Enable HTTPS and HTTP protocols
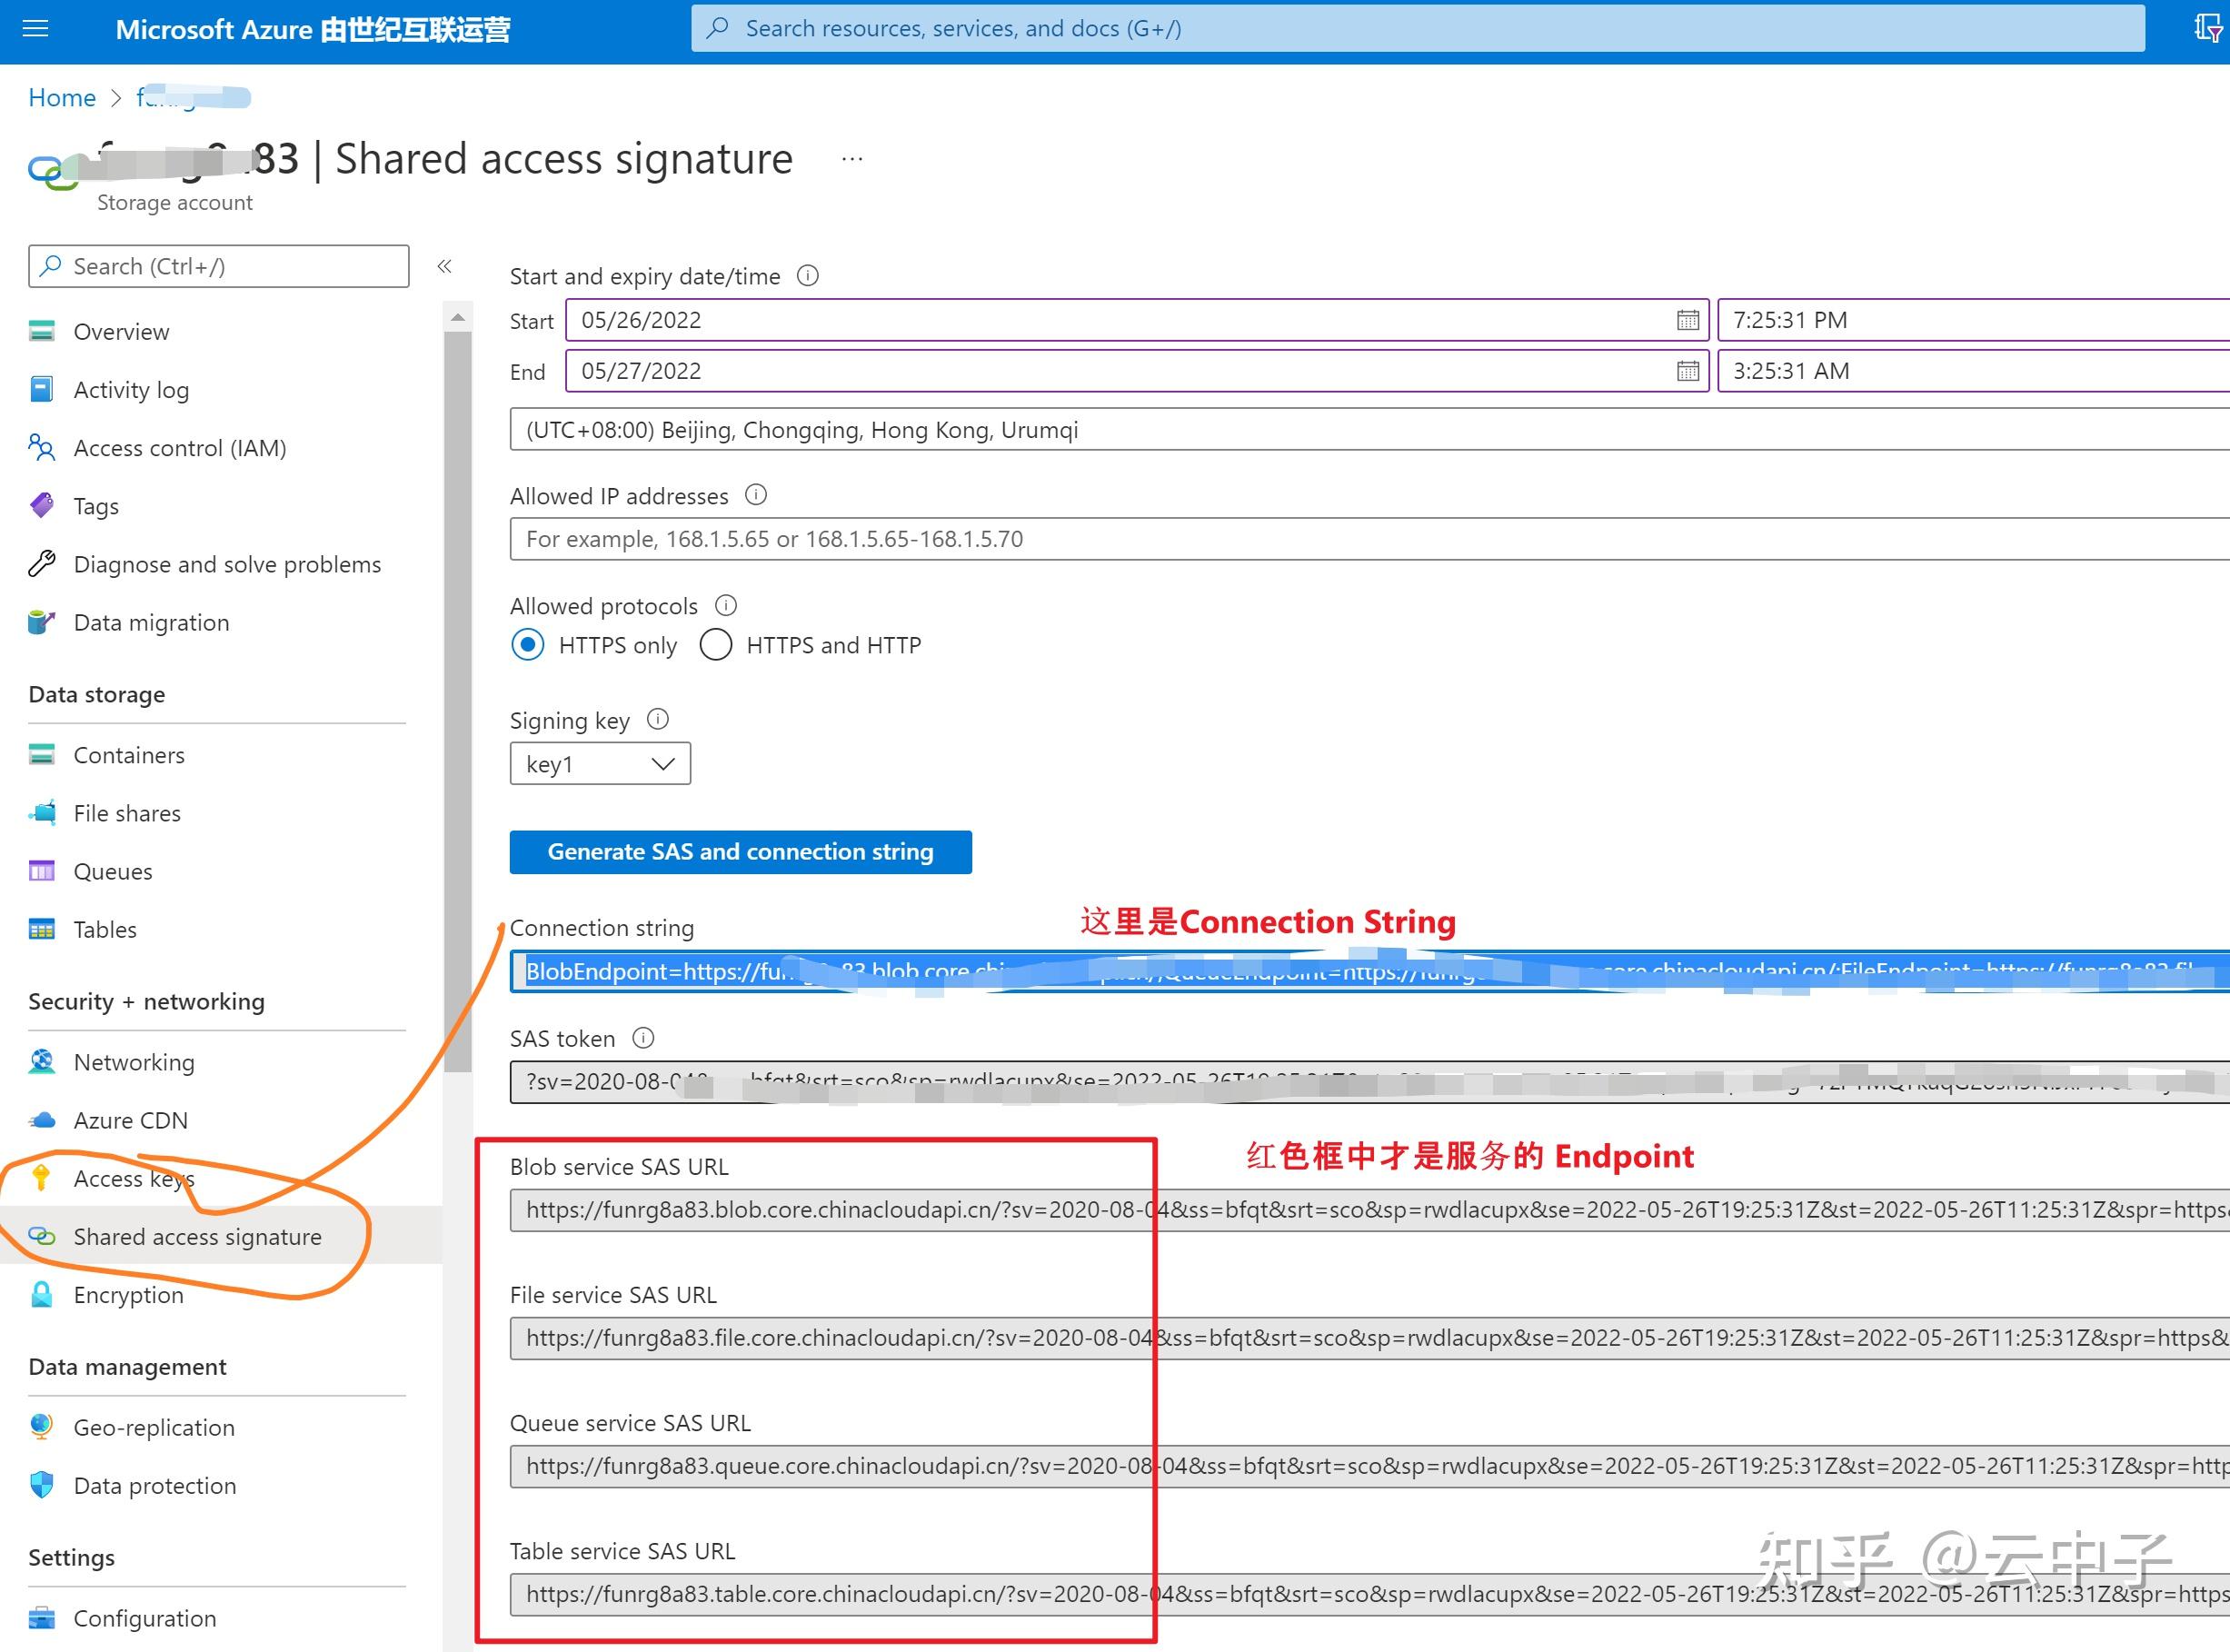This screenshot has height=1652, width=2230. (x=716, y=645)
